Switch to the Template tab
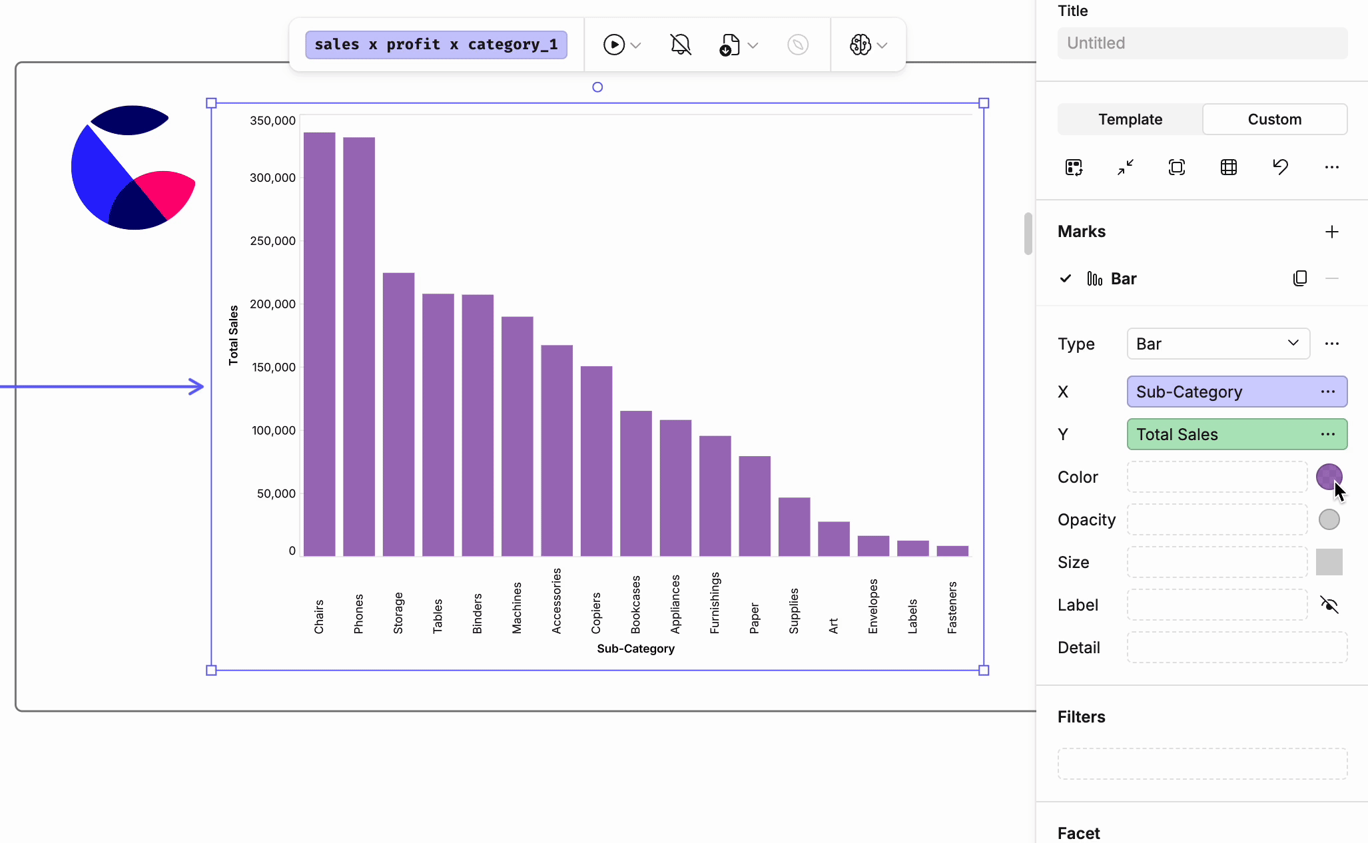 click(x=1130, y=119)
